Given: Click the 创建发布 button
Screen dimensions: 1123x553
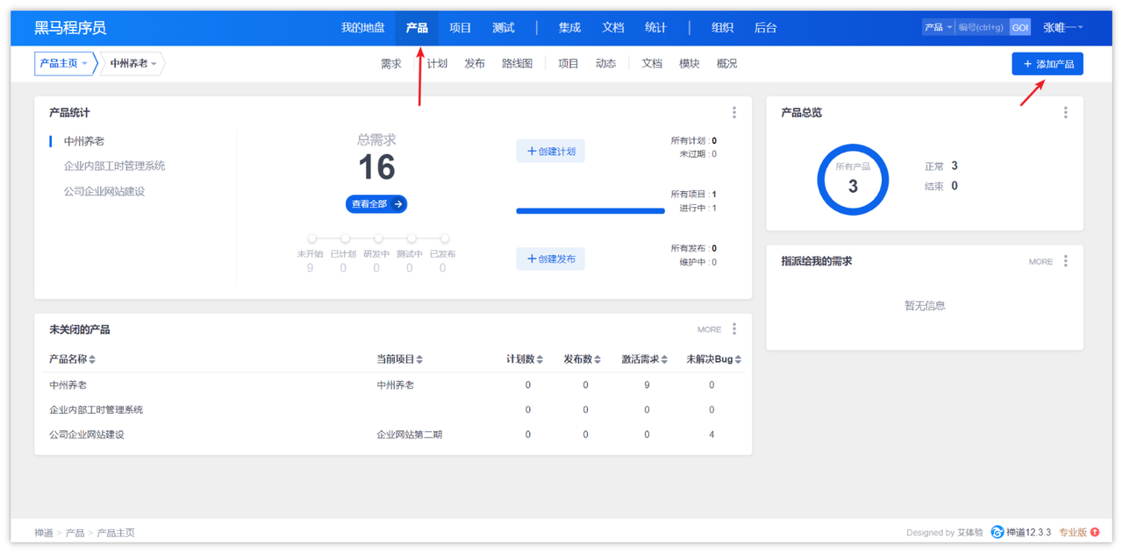Looking at the screenshot, I should (550, 259).
